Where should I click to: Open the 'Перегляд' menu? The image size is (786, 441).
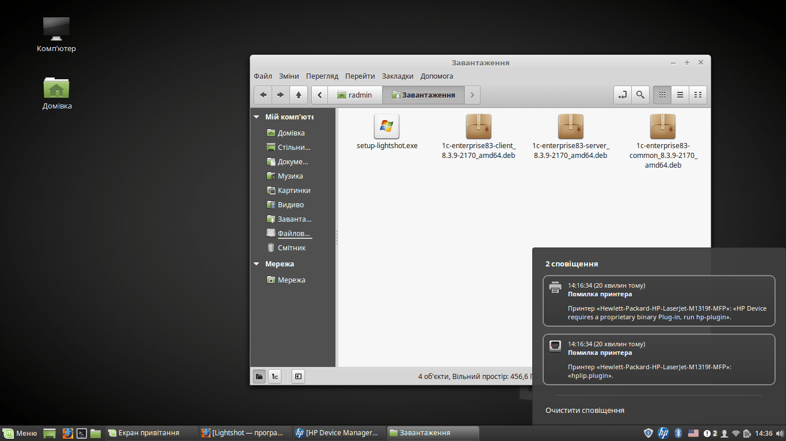coord(322,76)
